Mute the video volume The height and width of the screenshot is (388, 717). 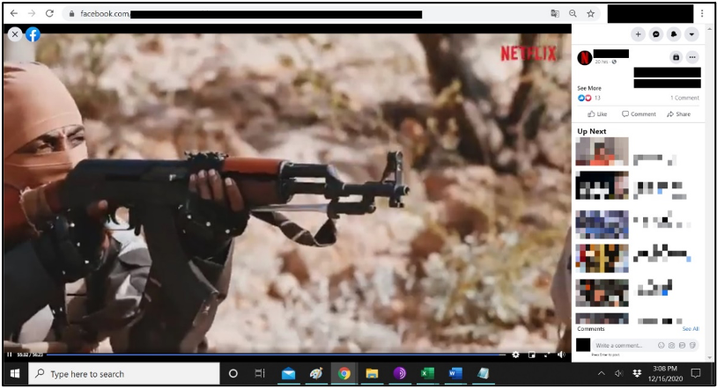pyautogui.click(x=561, y=355)
